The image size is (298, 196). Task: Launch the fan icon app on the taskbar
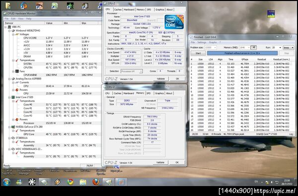pos(32,182)
